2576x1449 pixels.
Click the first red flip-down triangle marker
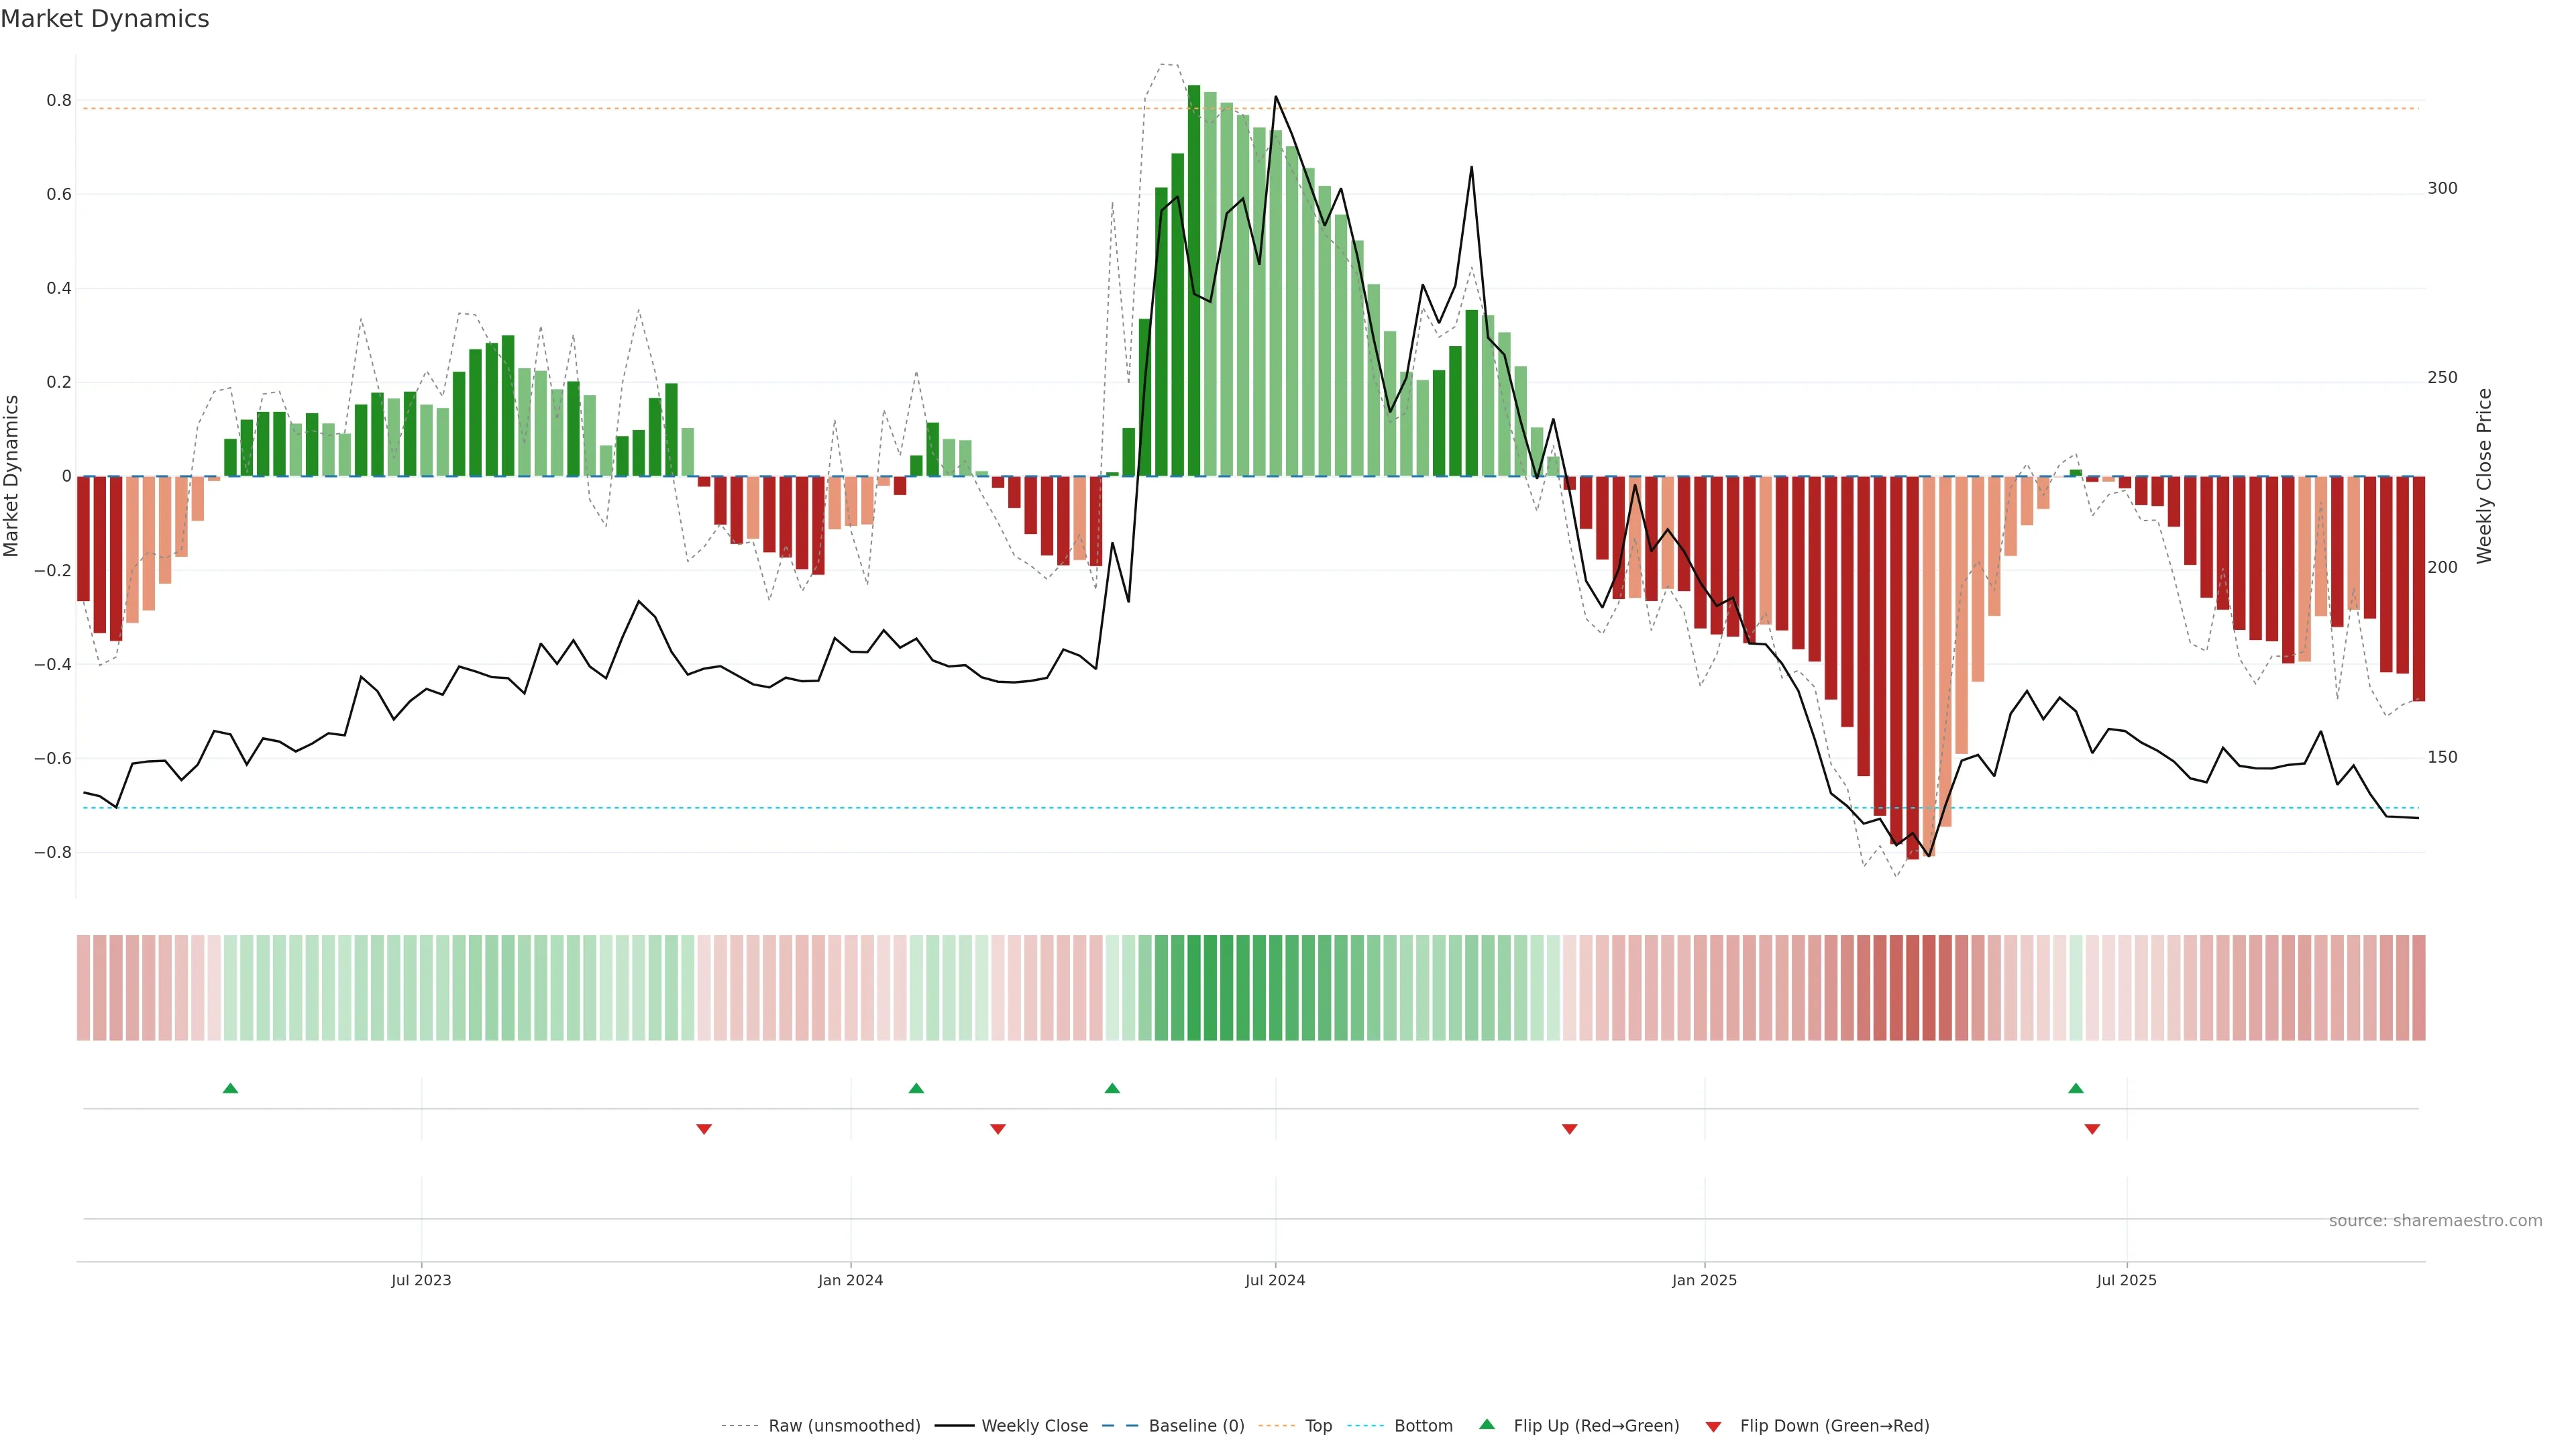tap(704, 1129)
